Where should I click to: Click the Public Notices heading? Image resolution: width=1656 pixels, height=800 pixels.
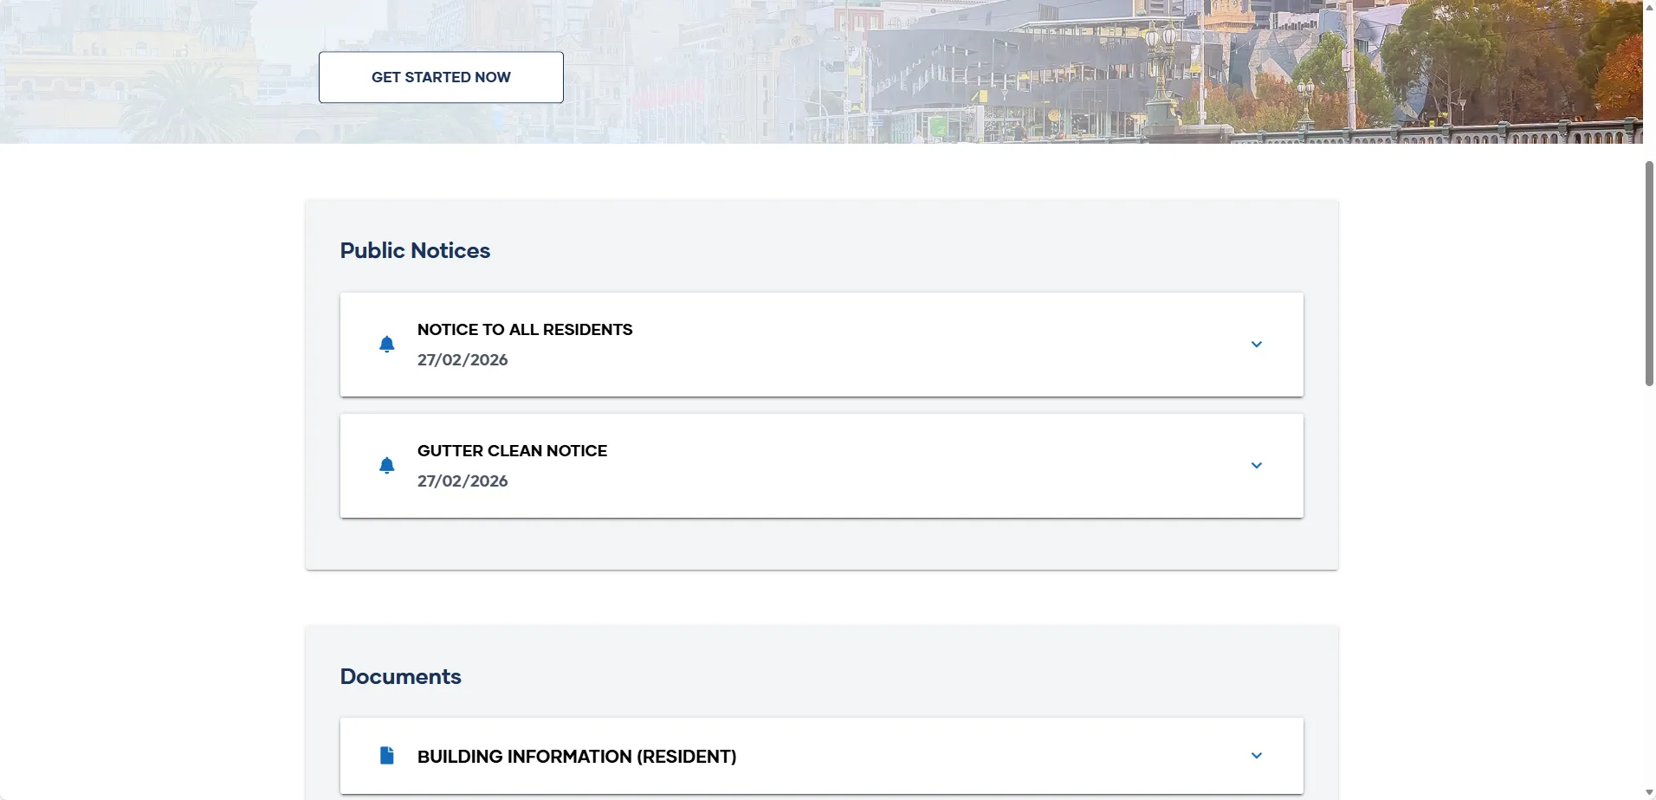tap(415, 251)
